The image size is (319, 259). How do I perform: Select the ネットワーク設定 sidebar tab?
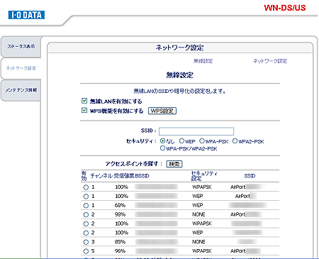[21, 68]
